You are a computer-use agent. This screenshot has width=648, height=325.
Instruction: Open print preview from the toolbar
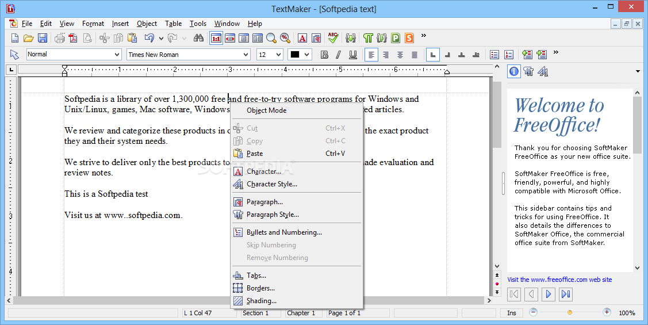coord(87,39)
